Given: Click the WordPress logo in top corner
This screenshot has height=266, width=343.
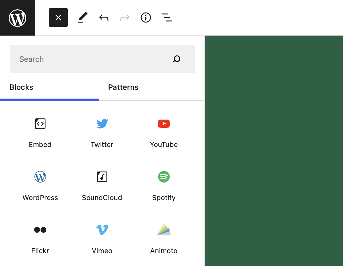Looking at the screenshot, I should pyautogui.click(x=17, y=18).
